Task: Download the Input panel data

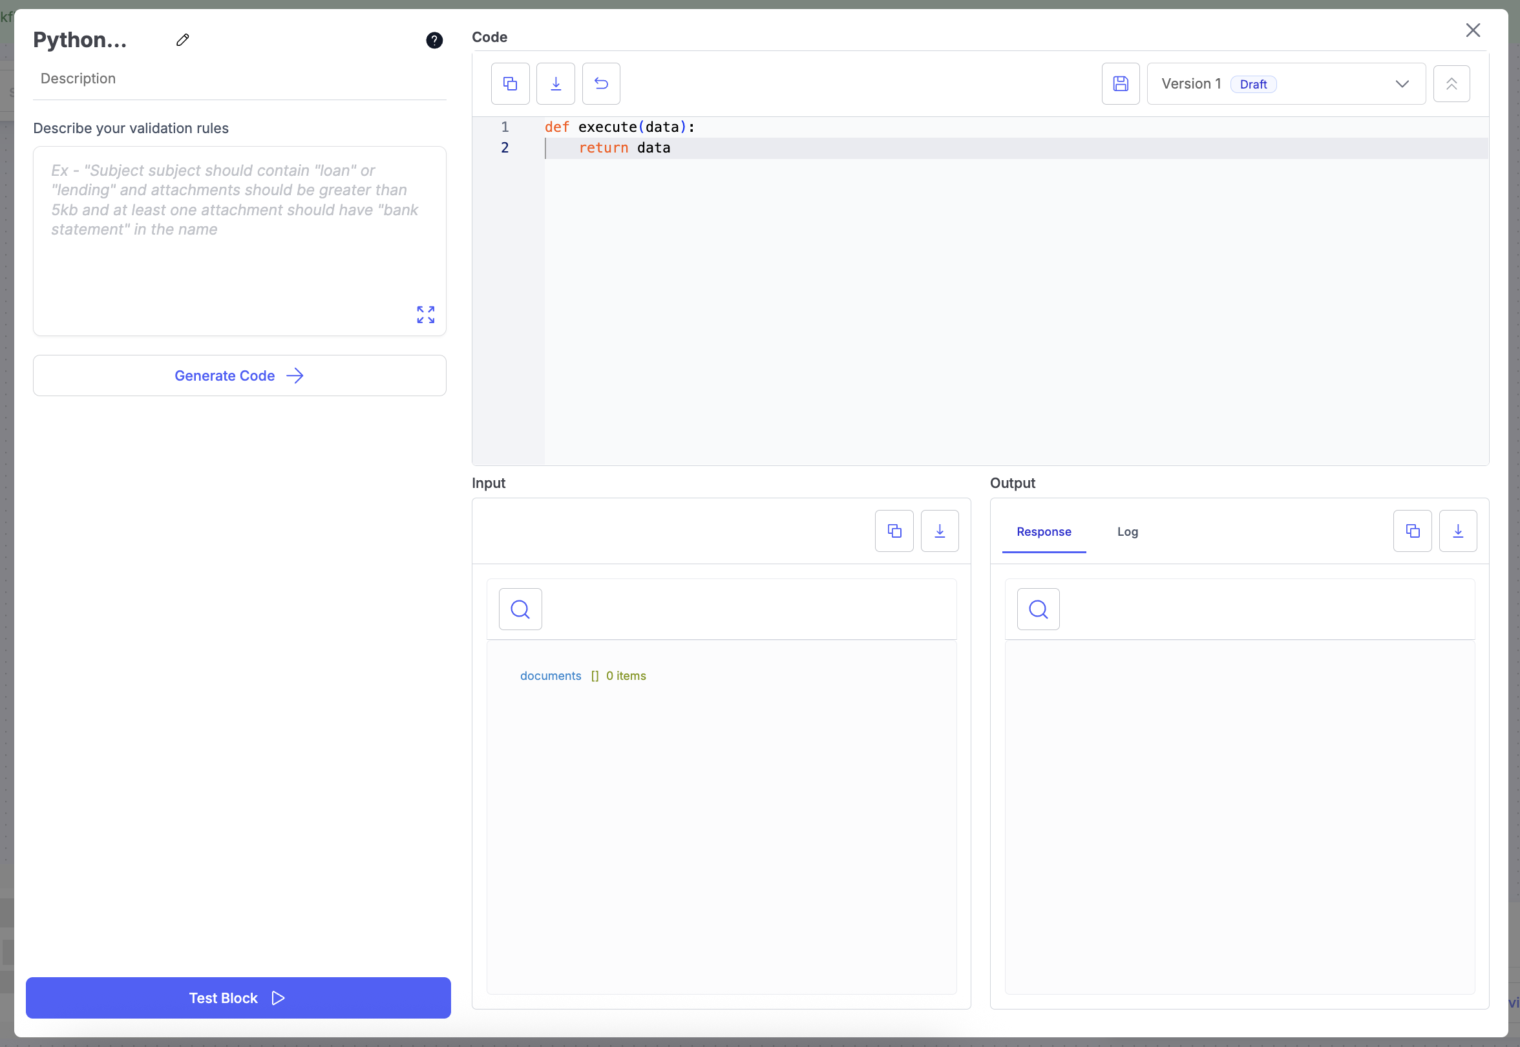Action: (x=939, y=531)
